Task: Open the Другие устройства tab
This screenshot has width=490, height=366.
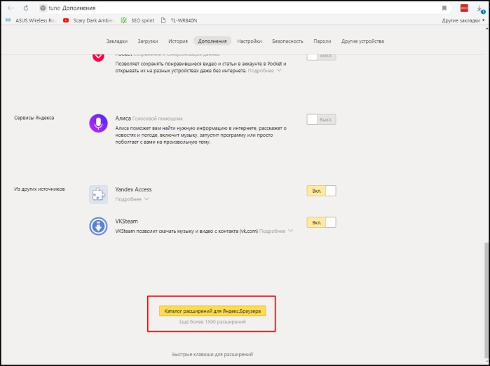Action: (362, 41)
